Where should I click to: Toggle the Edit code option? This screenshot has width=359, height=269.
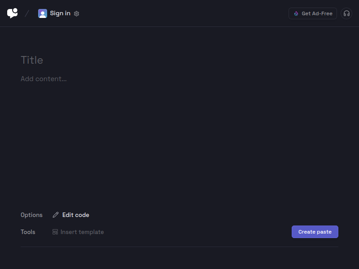pyautogui.click(x=71, y=215)
